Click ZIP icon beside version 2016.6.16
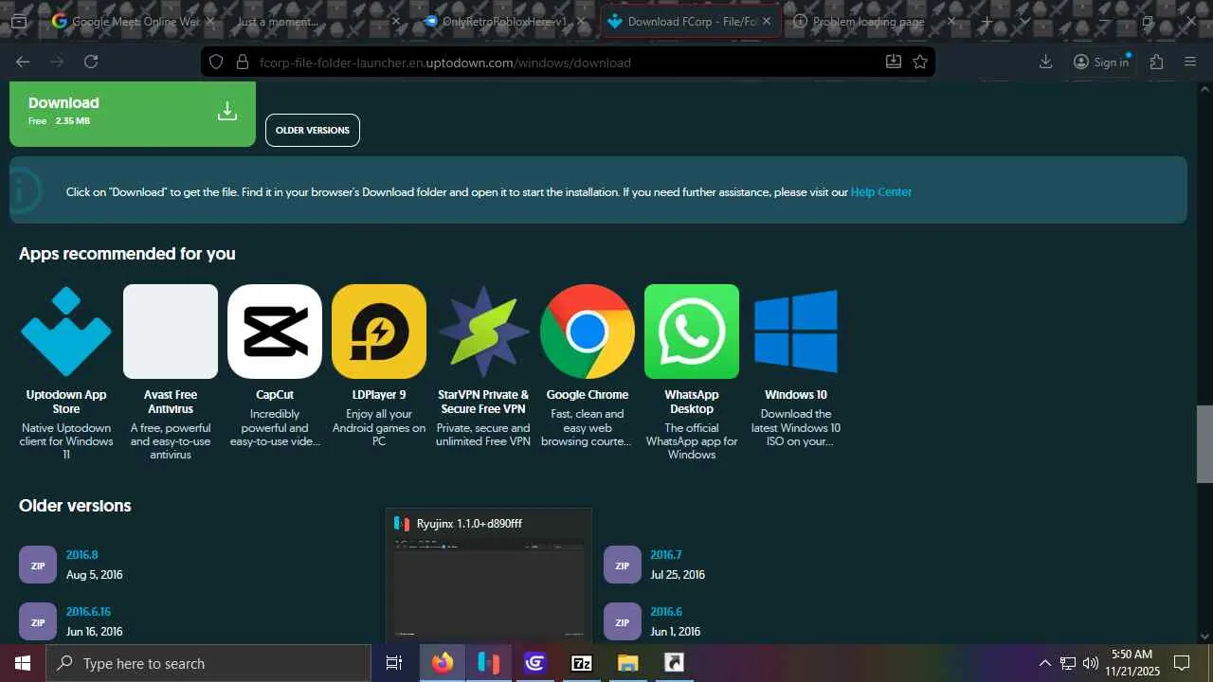This screenshot has width=1213, height=682. coord(38,621)
